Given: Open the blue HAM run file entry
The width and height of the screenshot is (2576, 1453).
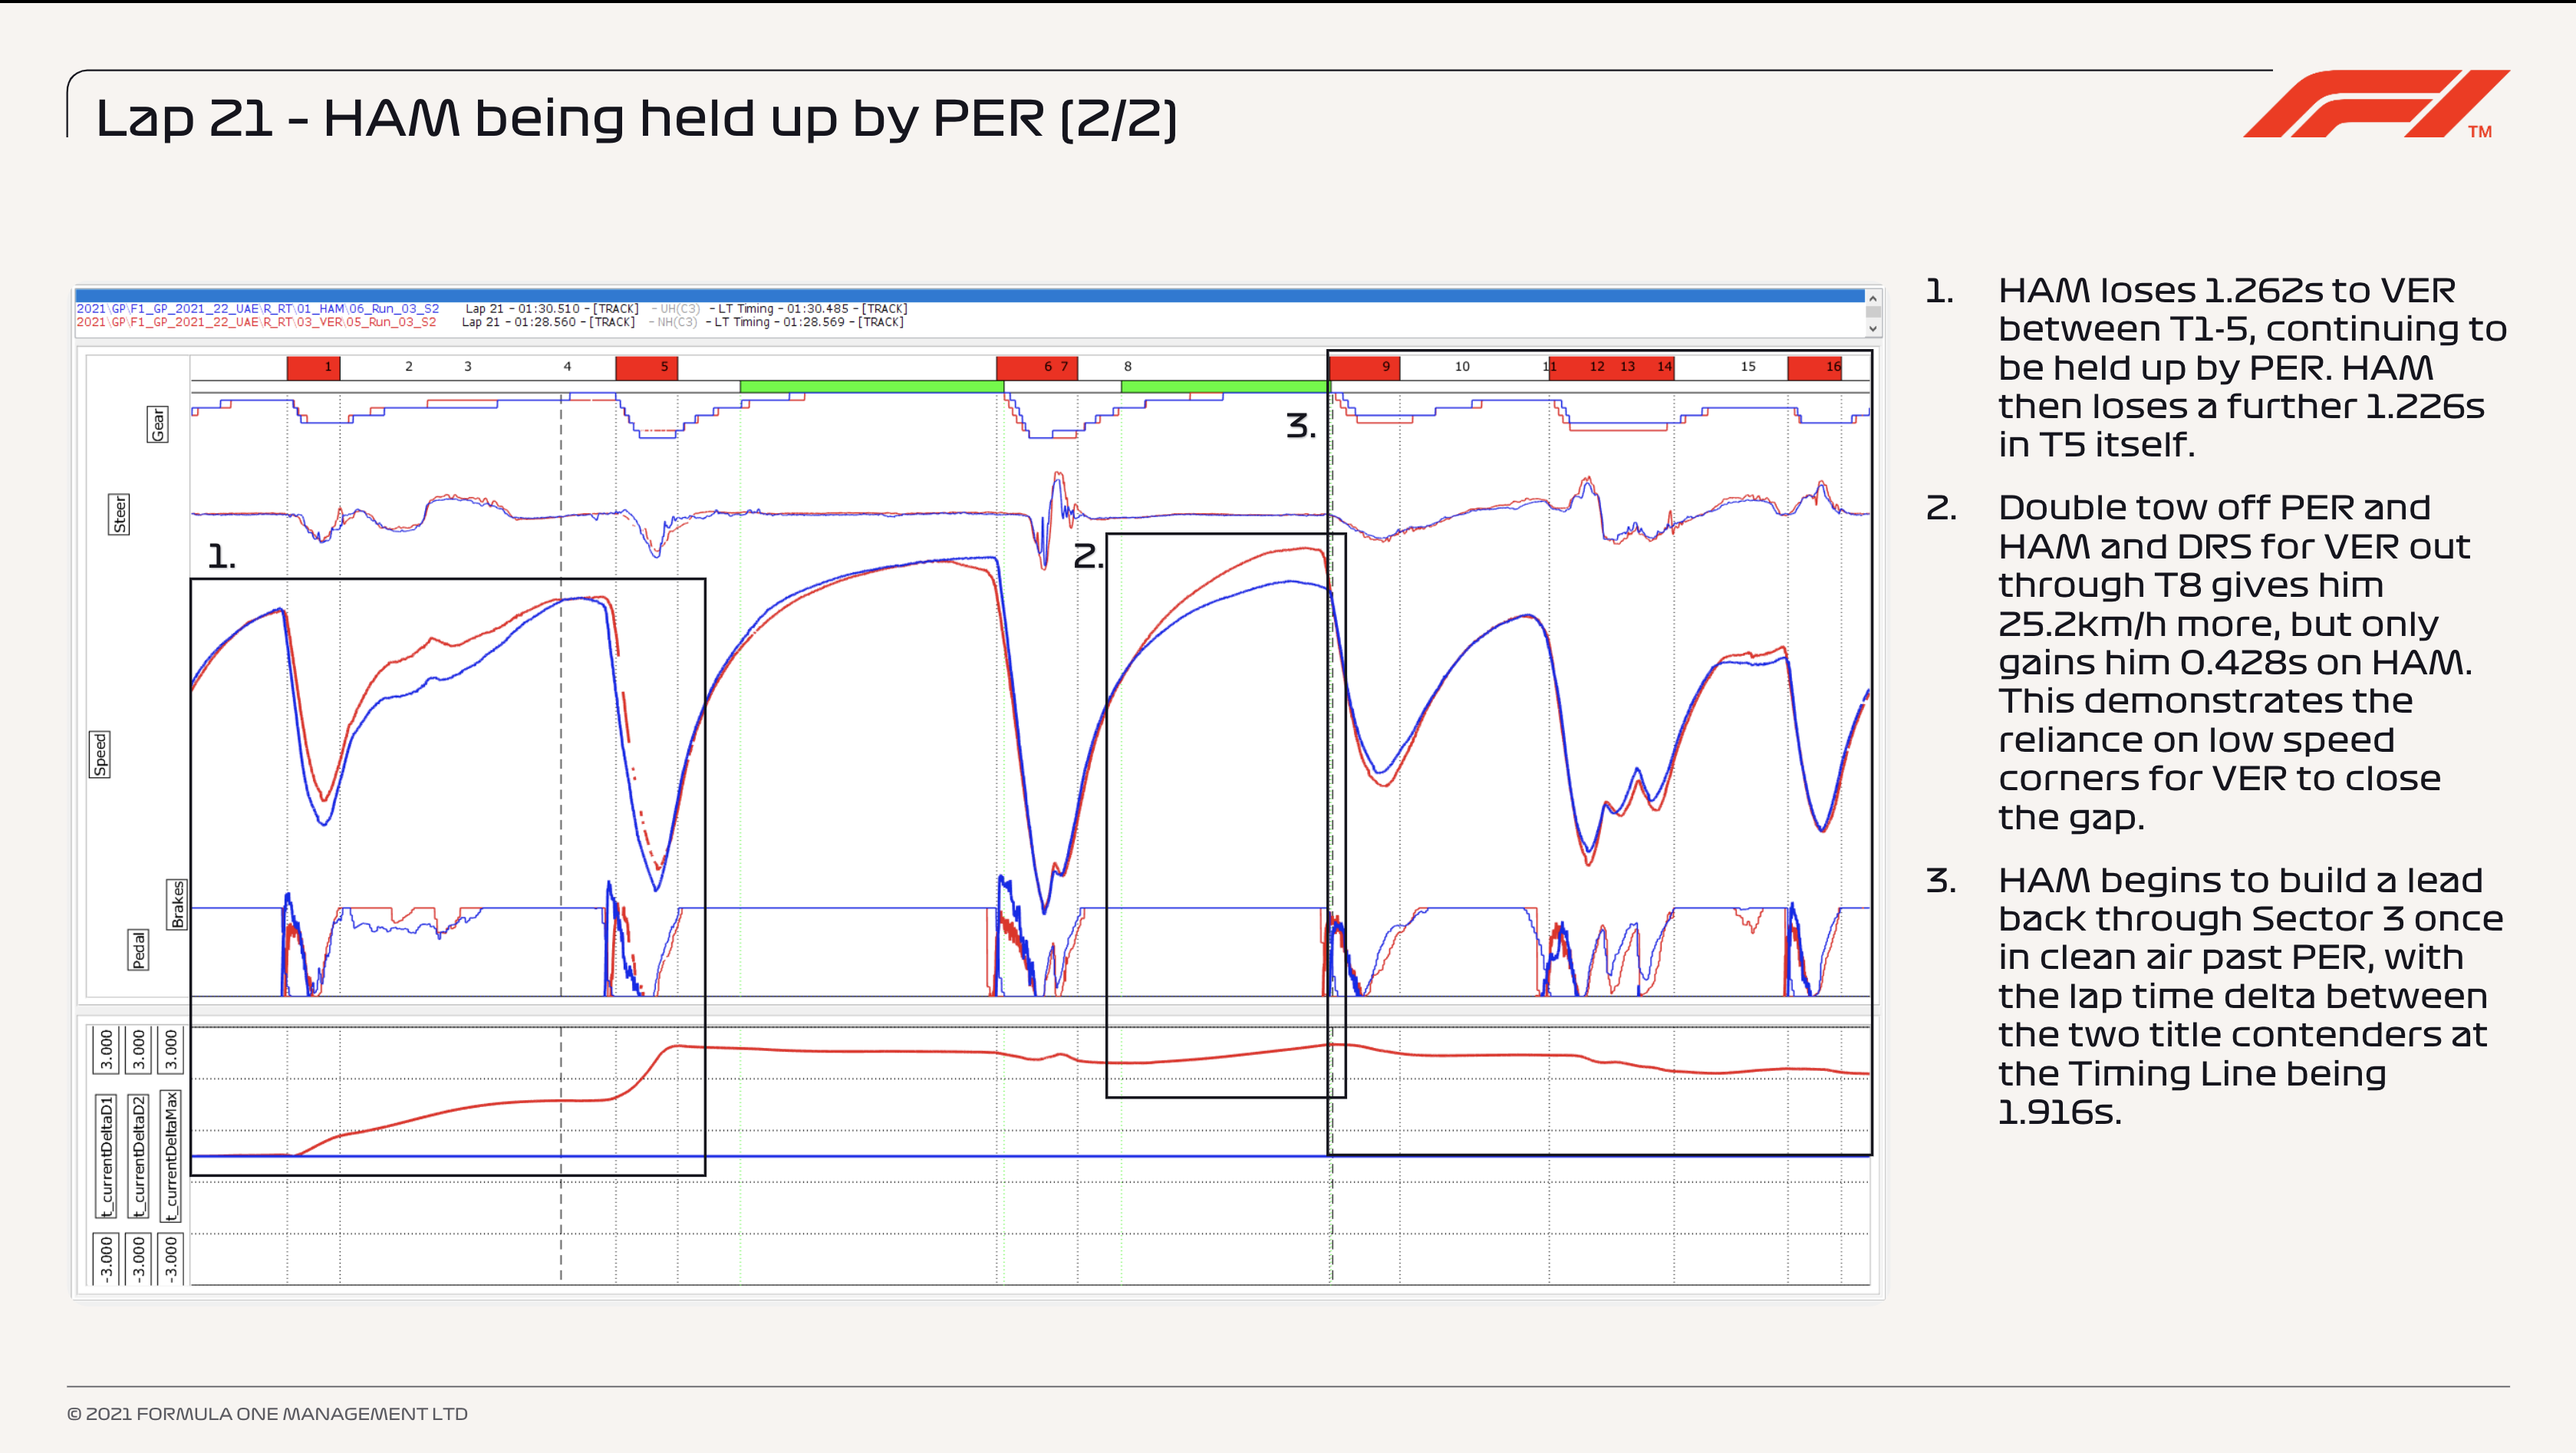Looking at the screenshot, I should (x=258, y=309).
